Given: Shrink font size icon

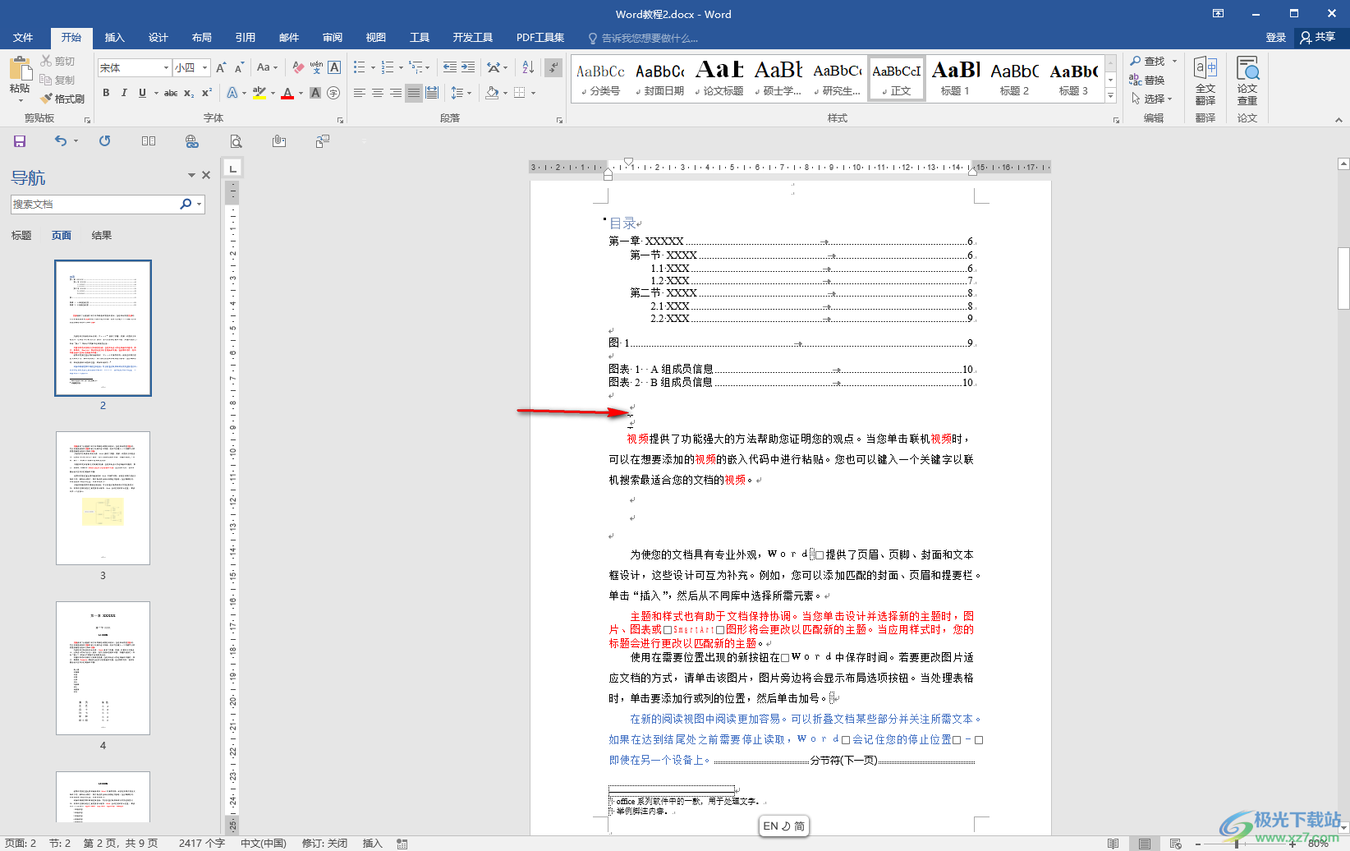Looking at the screenshot, I should (x=239, y=67).
